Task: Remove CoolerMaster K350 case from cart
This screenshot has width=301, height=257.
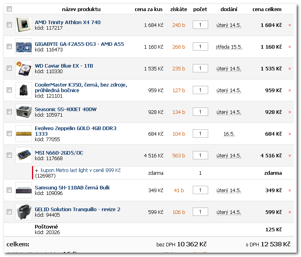Action: click(x=290, y=90)
